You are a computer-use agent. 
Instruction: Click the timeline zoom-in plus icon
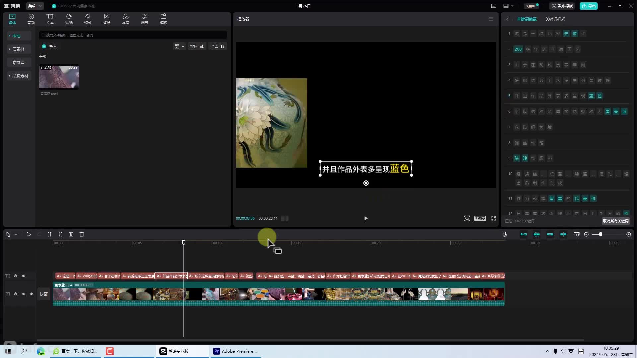629,234
